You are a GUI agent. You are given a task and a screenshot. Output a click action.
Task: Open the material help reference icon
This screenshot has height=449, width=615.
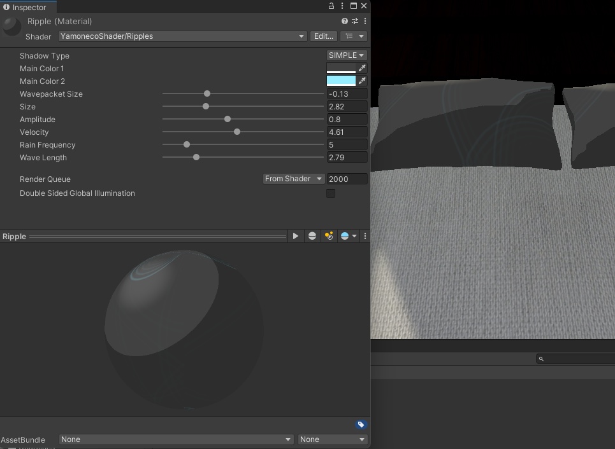coord(345,21)
